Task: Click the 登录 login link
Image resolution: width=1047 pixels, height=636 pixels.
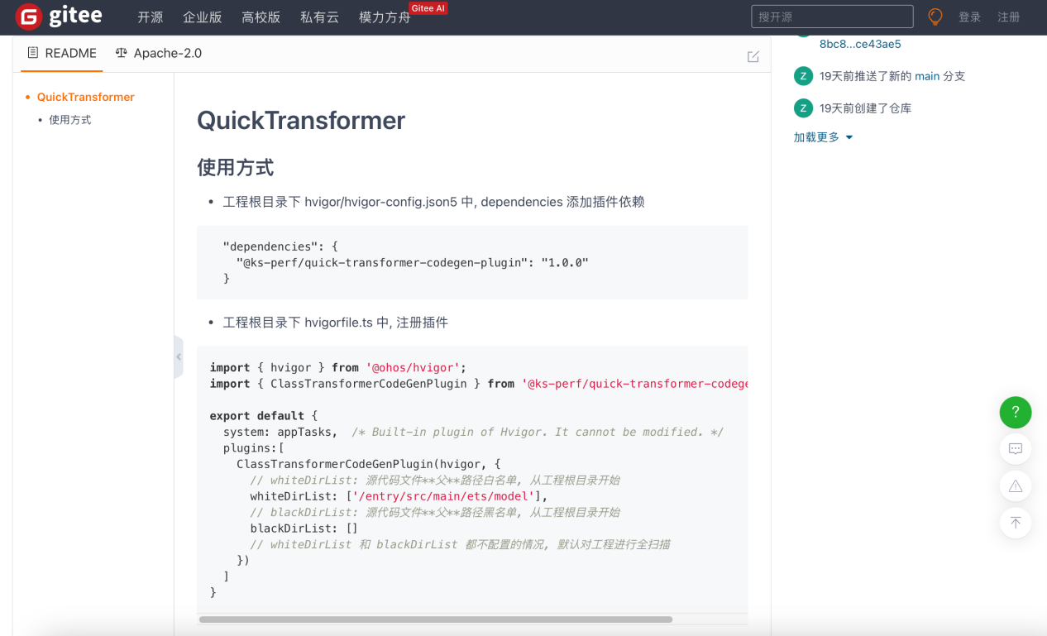Action: click(x=969, y=17)
